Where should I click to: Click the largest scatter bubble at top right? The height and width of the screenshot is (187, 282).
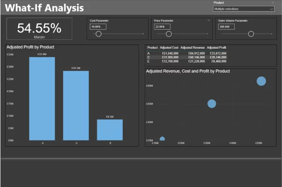261,81
